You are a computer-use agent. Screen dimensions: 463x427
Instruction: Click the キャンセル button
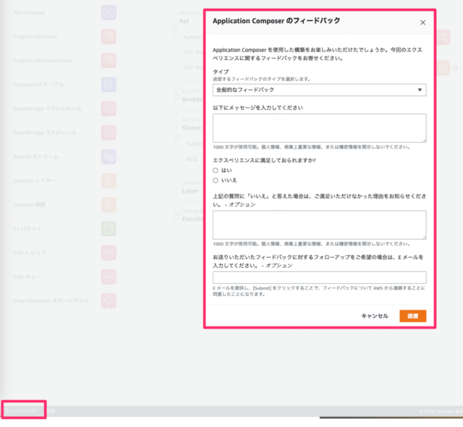click(375, 316)
